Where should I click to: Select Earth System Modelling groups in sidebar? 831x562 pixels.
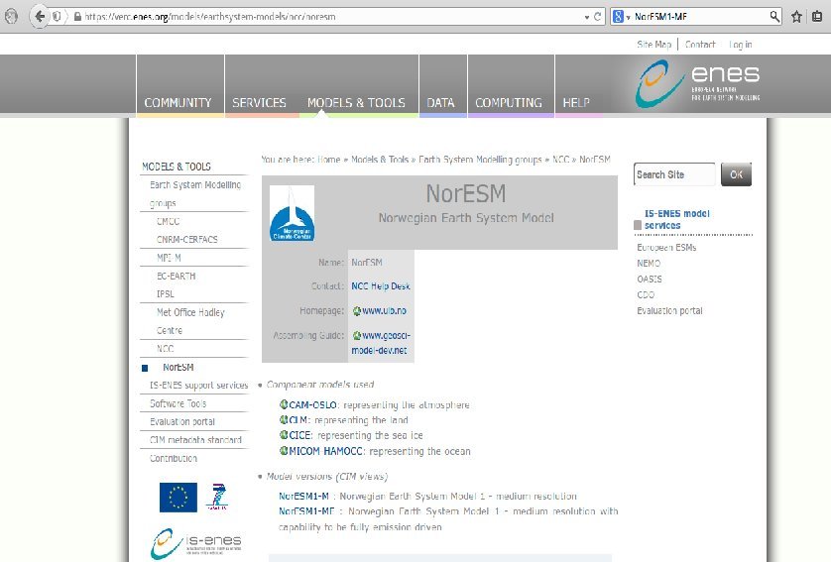pos(195,194)
